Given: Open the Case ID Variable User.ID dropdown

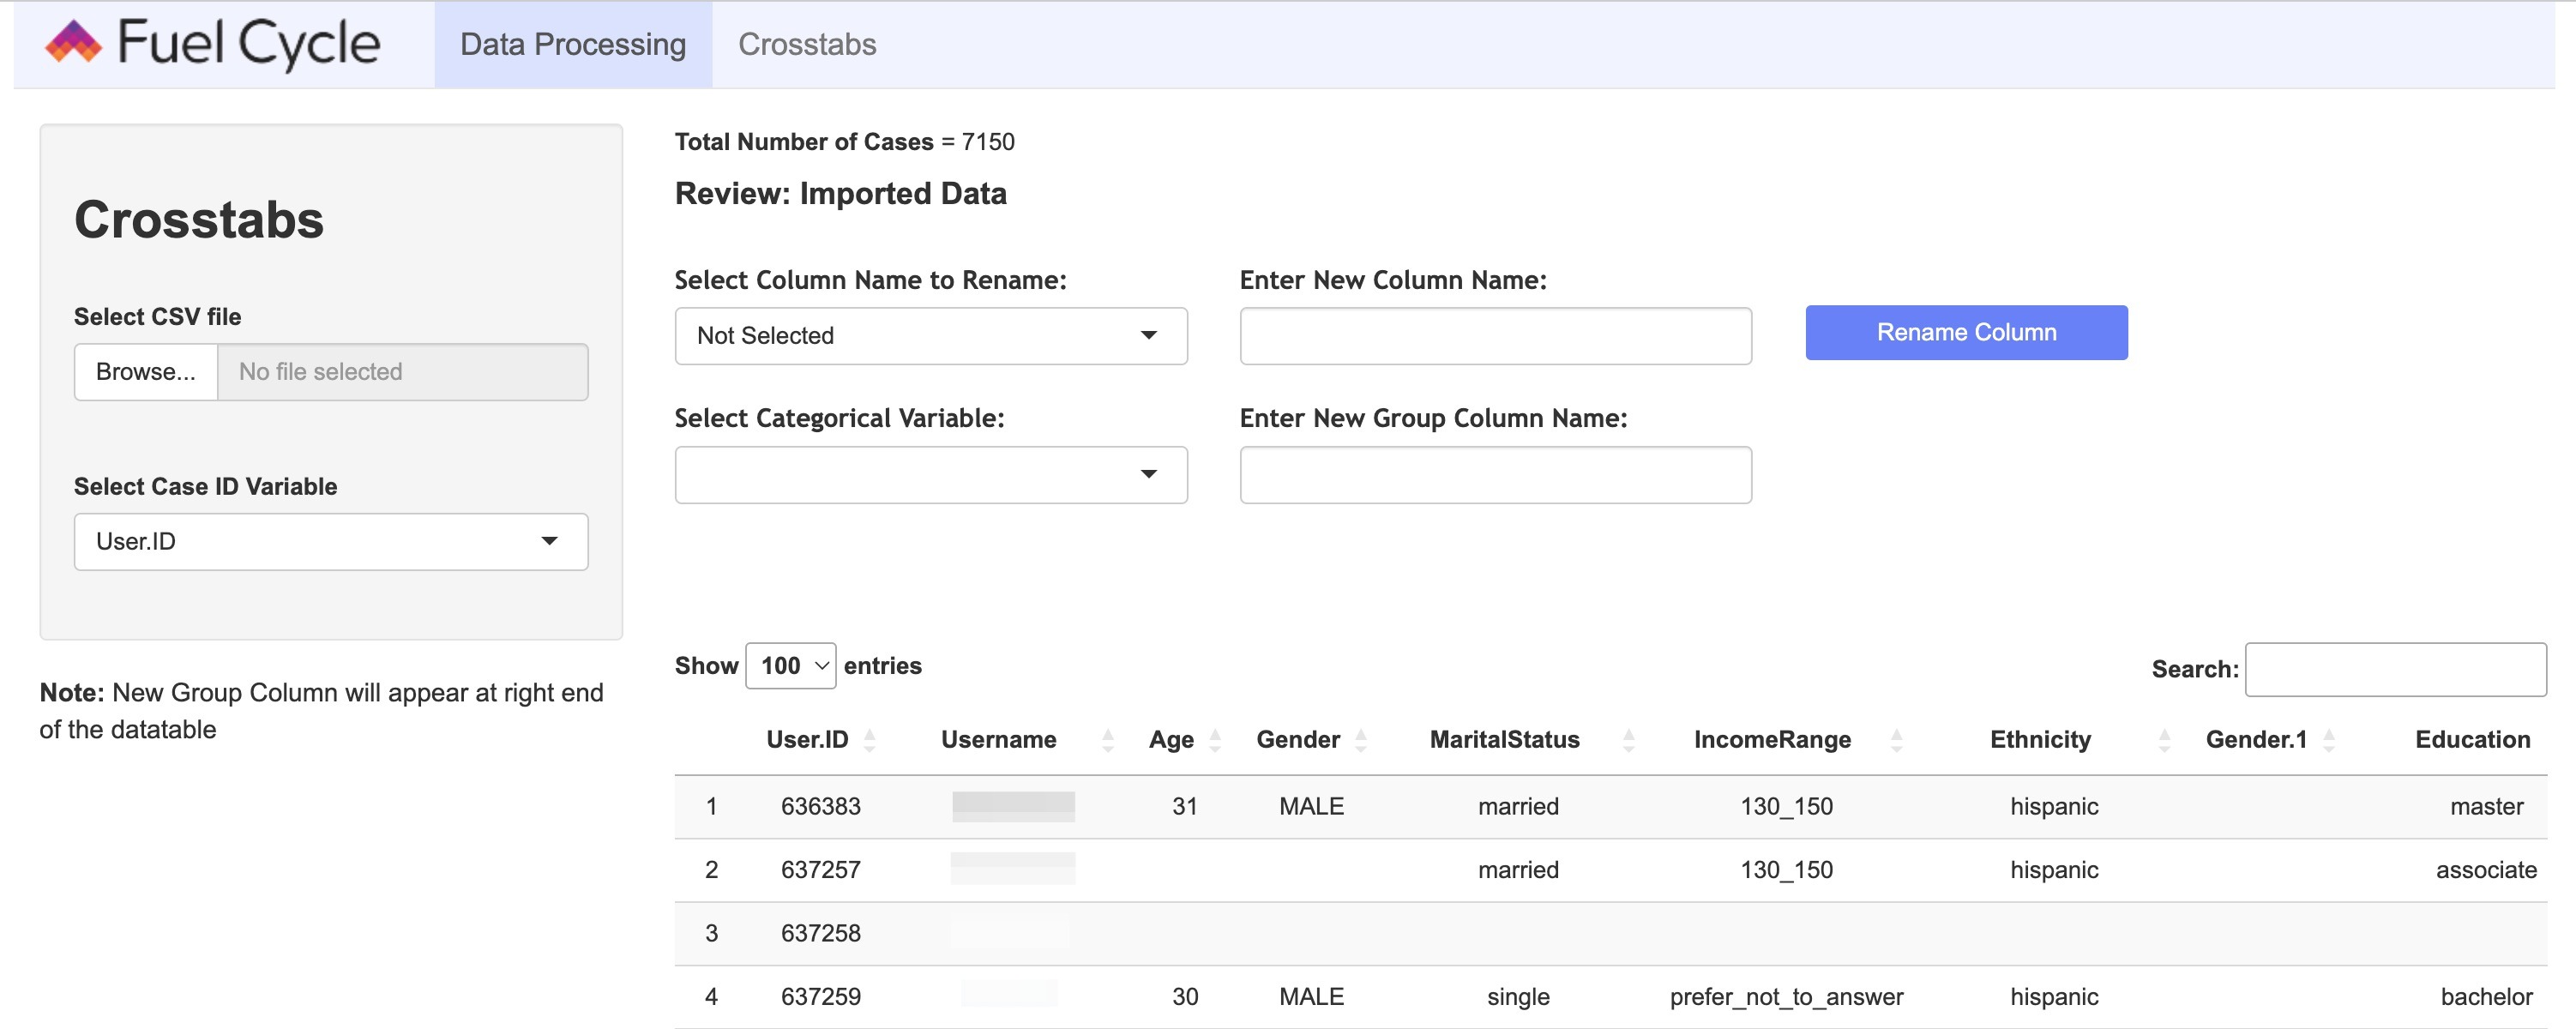Looking at the screenshot, I should (330, 542).
